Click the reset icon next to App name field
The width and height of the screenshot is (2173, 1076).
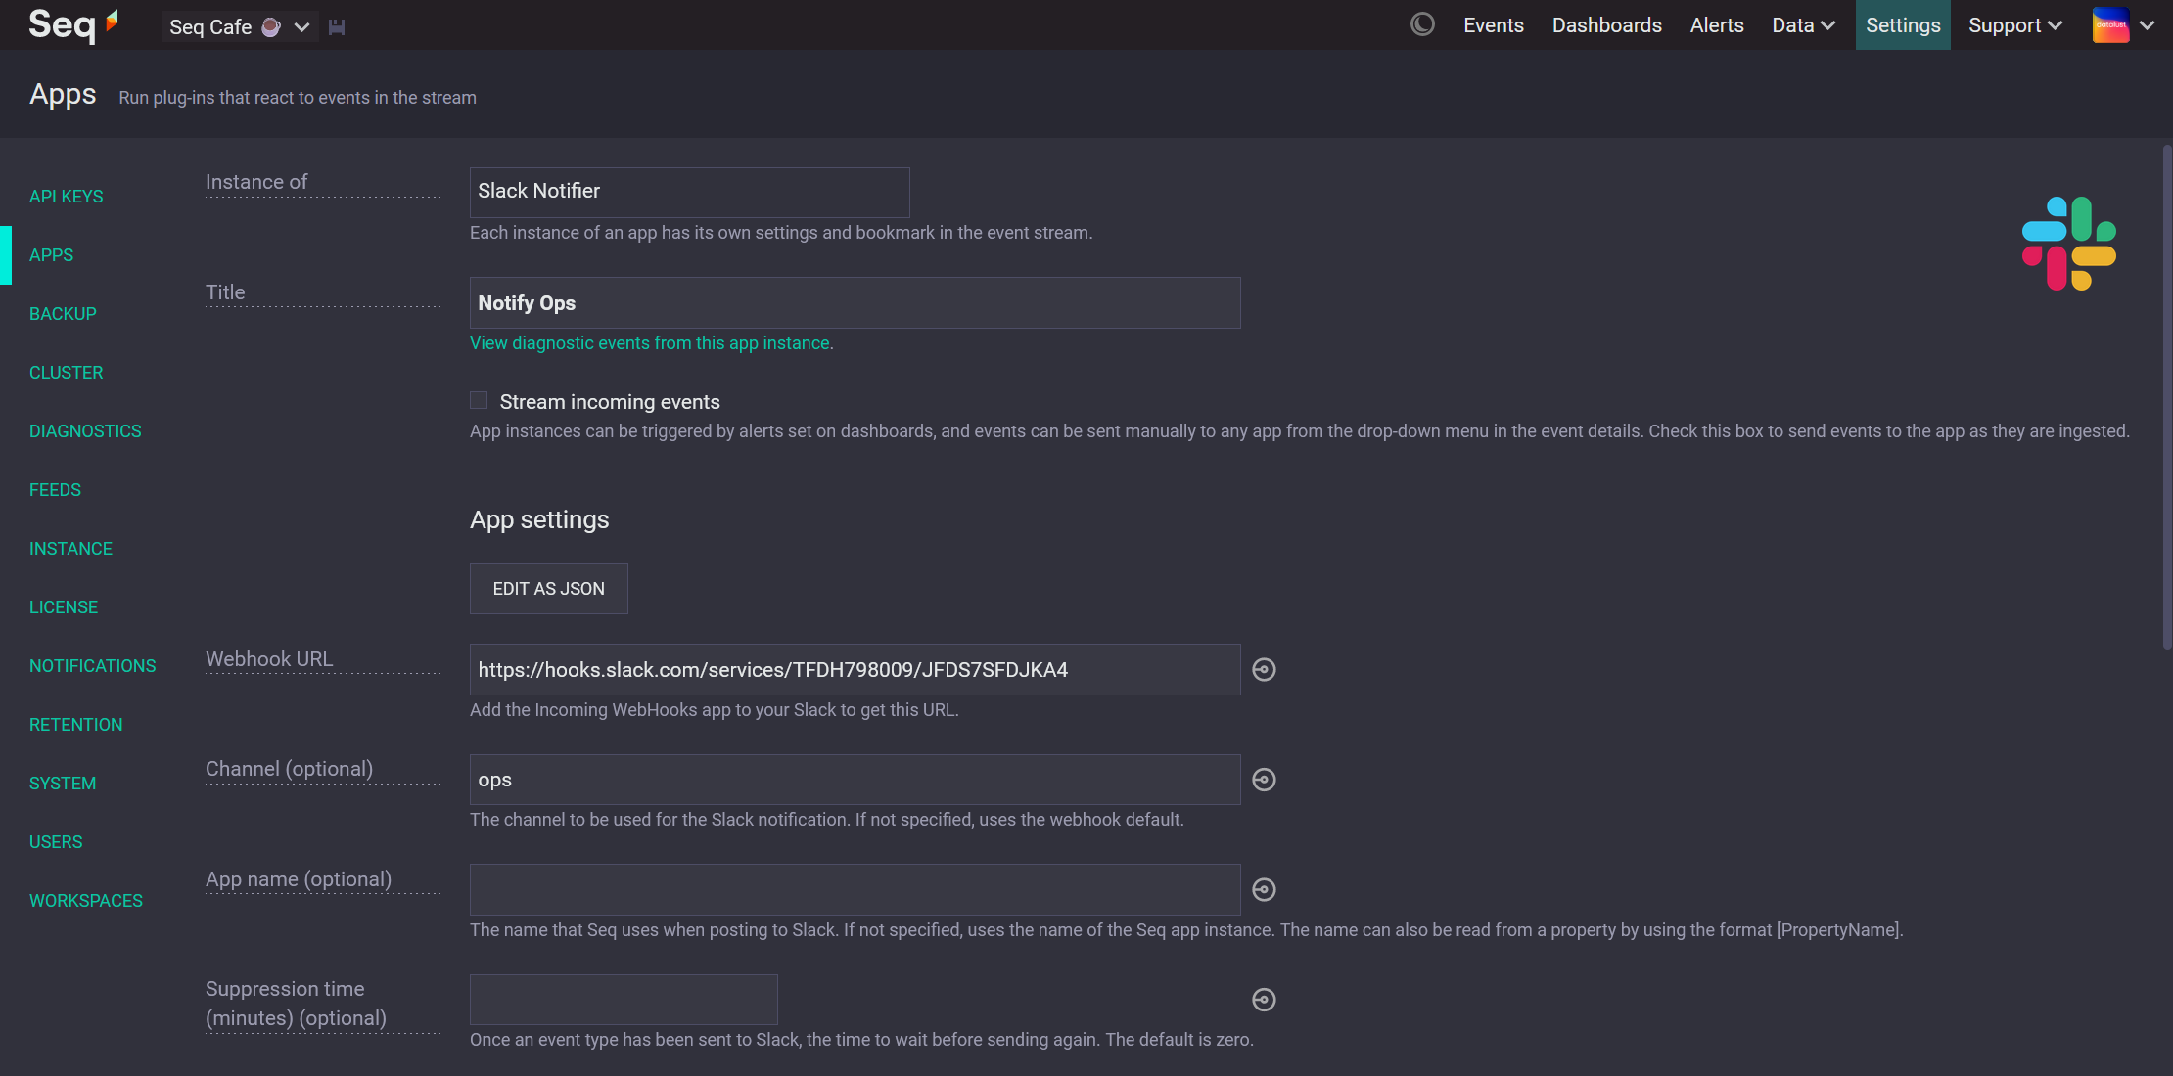[1261, 889]
